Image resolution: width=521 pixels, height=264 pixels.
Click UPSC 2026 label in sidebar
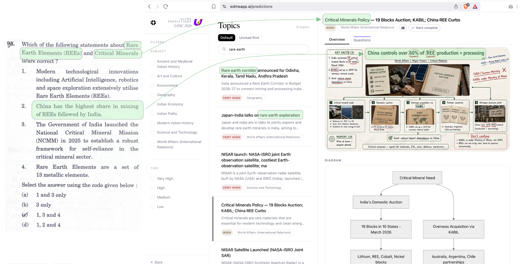[183, 26]
